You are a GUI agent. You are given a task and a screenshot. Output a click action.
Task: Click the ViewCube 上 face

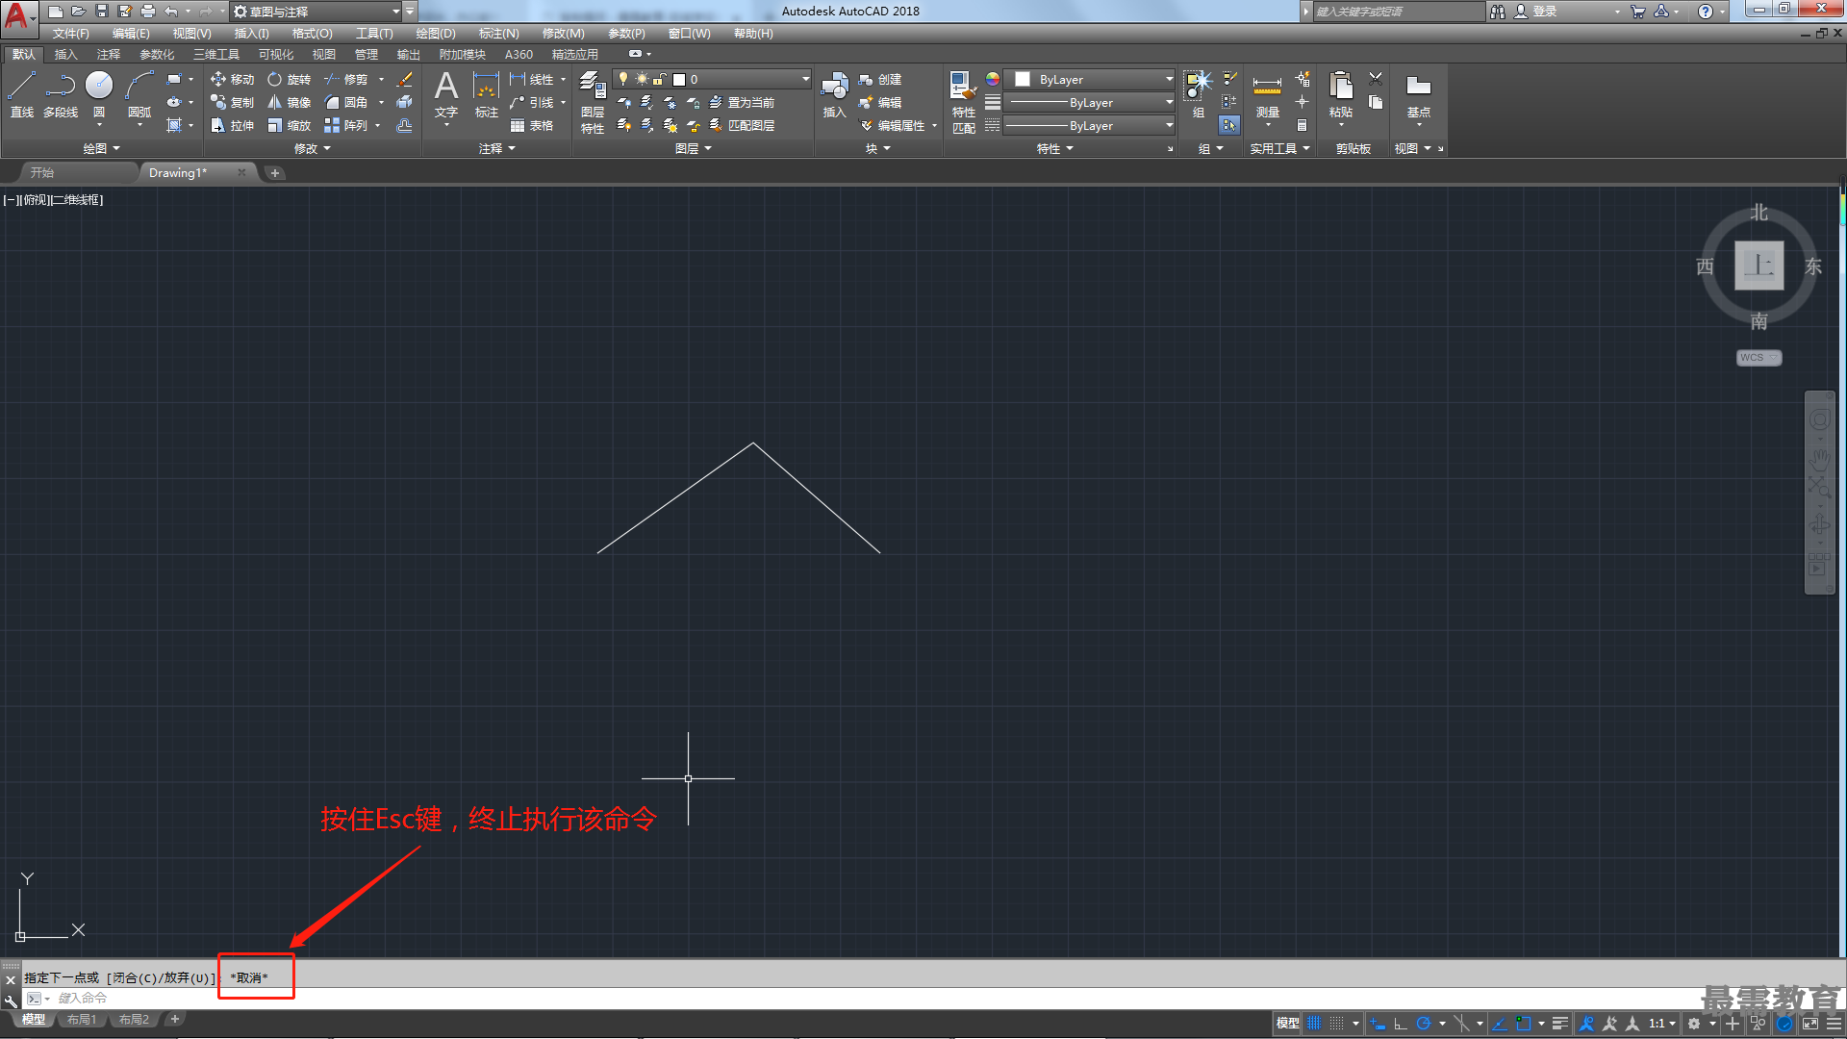tap(1758, 266)
